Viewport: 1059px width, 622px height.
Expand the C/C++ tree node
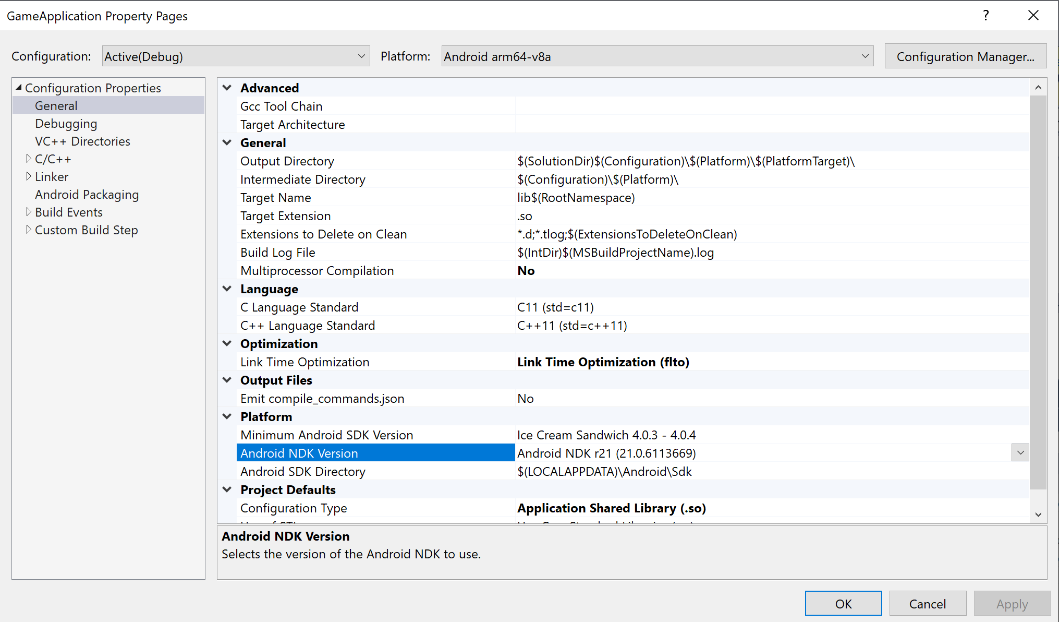click(29, 159)
